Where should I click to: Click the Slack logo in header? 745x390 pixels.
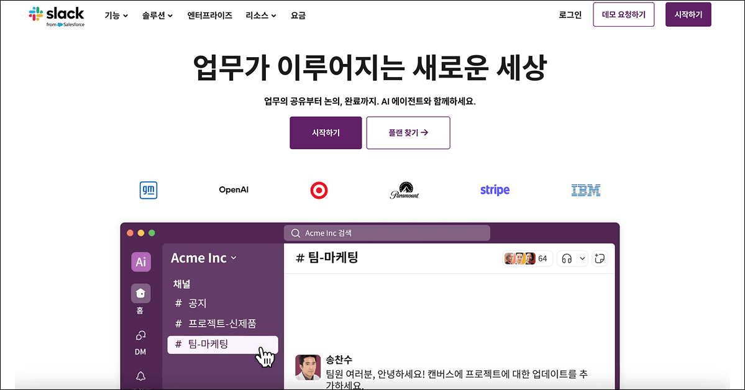point(57,17)
